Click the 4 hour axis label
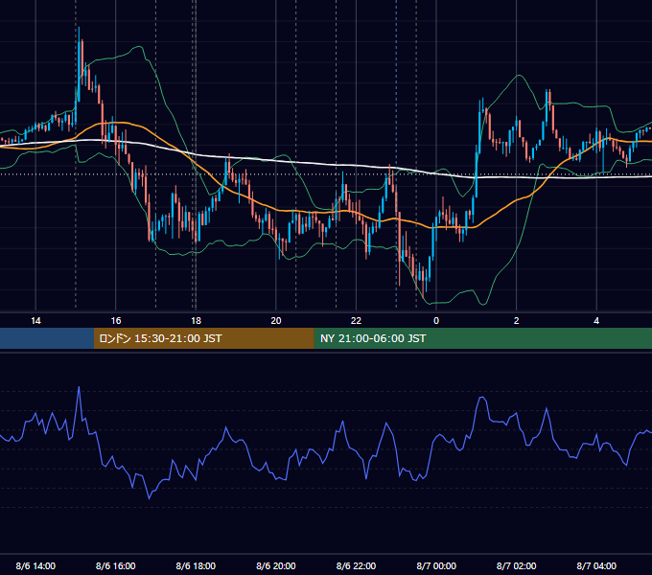 point(596,321)
